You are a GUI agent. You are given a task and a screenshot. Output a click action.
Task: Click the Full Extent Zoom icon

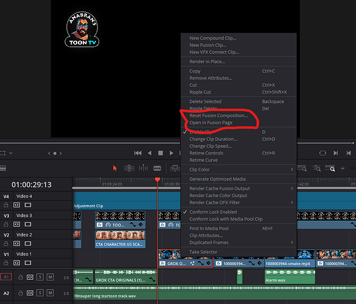click(x=302, y=168)
